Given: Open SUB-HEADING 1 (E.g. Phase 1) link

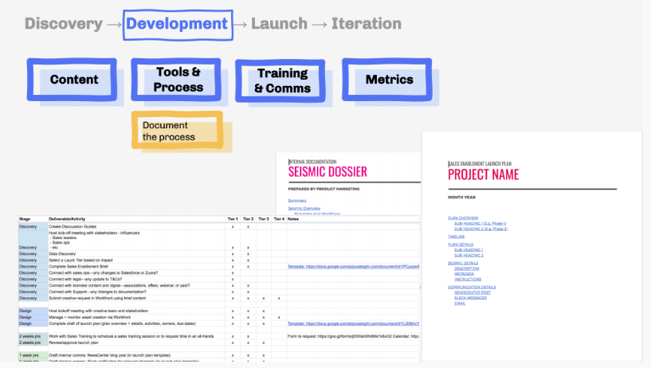Looking at the screenshot, I should (x=480, y=223).
